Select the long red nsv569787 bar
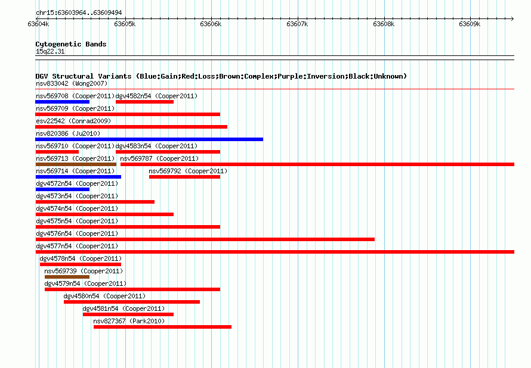531x368 pixels. (317, 164)
